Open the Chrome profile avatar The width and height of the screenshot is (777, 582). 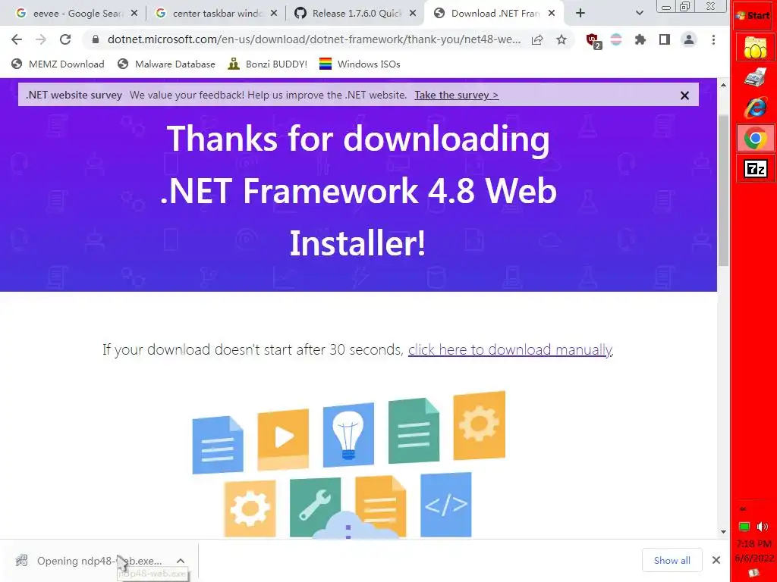click(x=689, y=39)
